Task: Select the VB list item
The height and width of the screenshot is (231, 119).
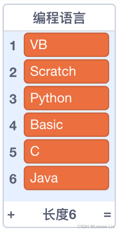Action: coord(66,45)
